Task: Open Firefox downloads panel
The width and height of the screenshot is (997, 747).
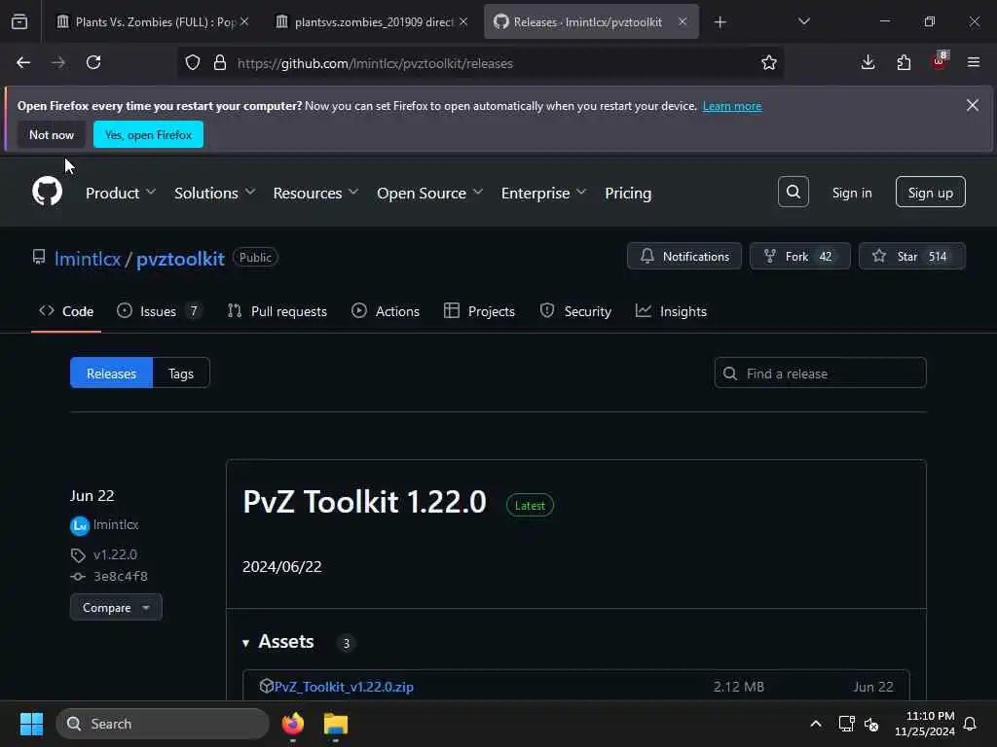Action: (868, 62)
